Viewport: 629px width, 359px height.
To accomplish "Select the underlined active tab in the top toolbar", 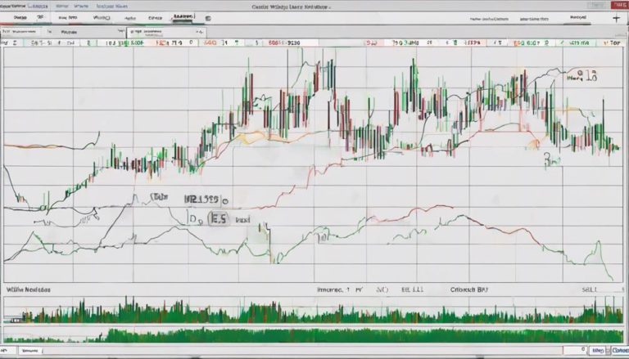I will (x=183, y=17).
